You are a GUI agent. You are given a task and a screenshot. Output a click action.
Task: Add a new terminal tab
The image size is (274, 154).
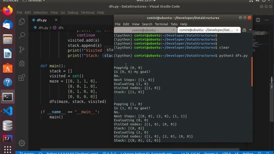[244, 30]
